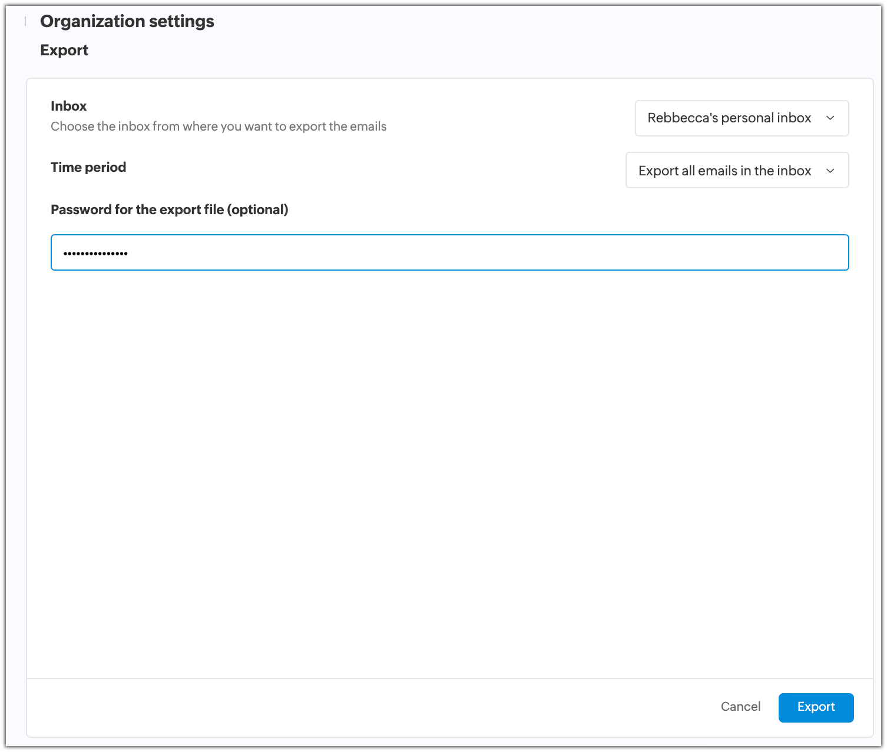
Task: Click the Organization settings heading
Action: (x=127, y=21)
